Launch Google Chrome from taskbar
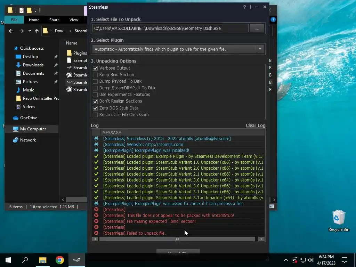 [x=60, y=260]
